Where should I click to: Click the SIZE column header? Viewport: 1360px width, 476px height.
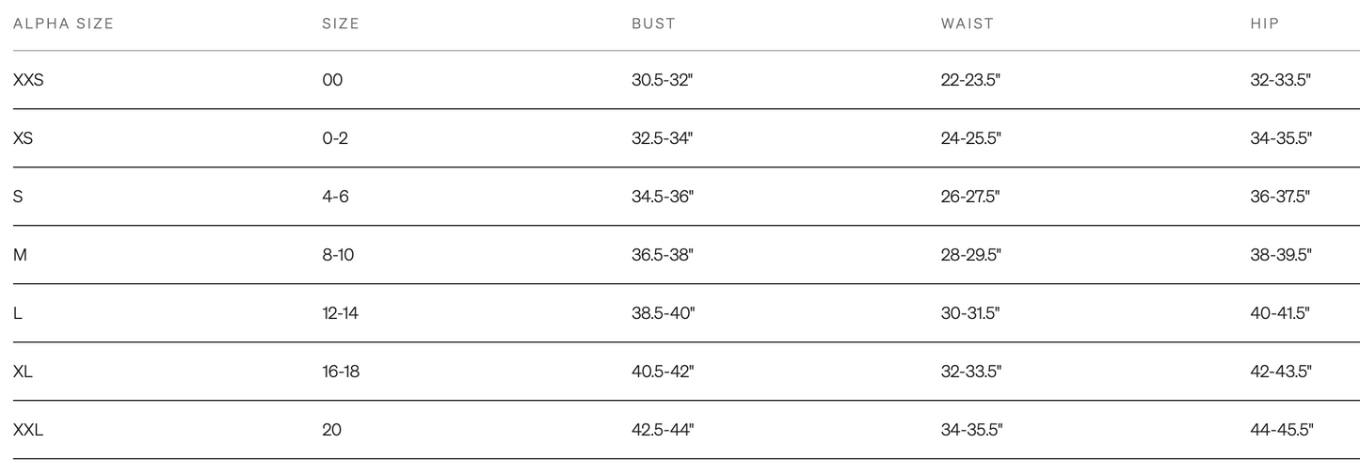[x=341, y=24]
